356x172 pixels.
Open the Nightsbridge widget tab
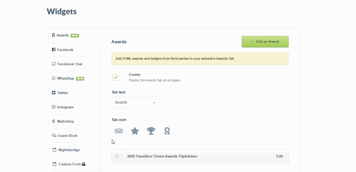(69, 150)
